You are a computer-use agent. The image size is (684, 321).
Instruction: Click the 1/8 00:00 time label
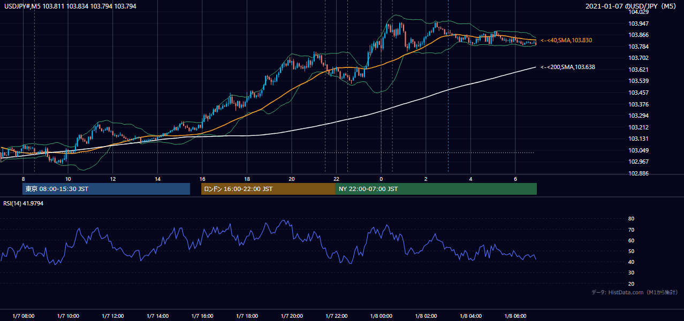(381, 316)
